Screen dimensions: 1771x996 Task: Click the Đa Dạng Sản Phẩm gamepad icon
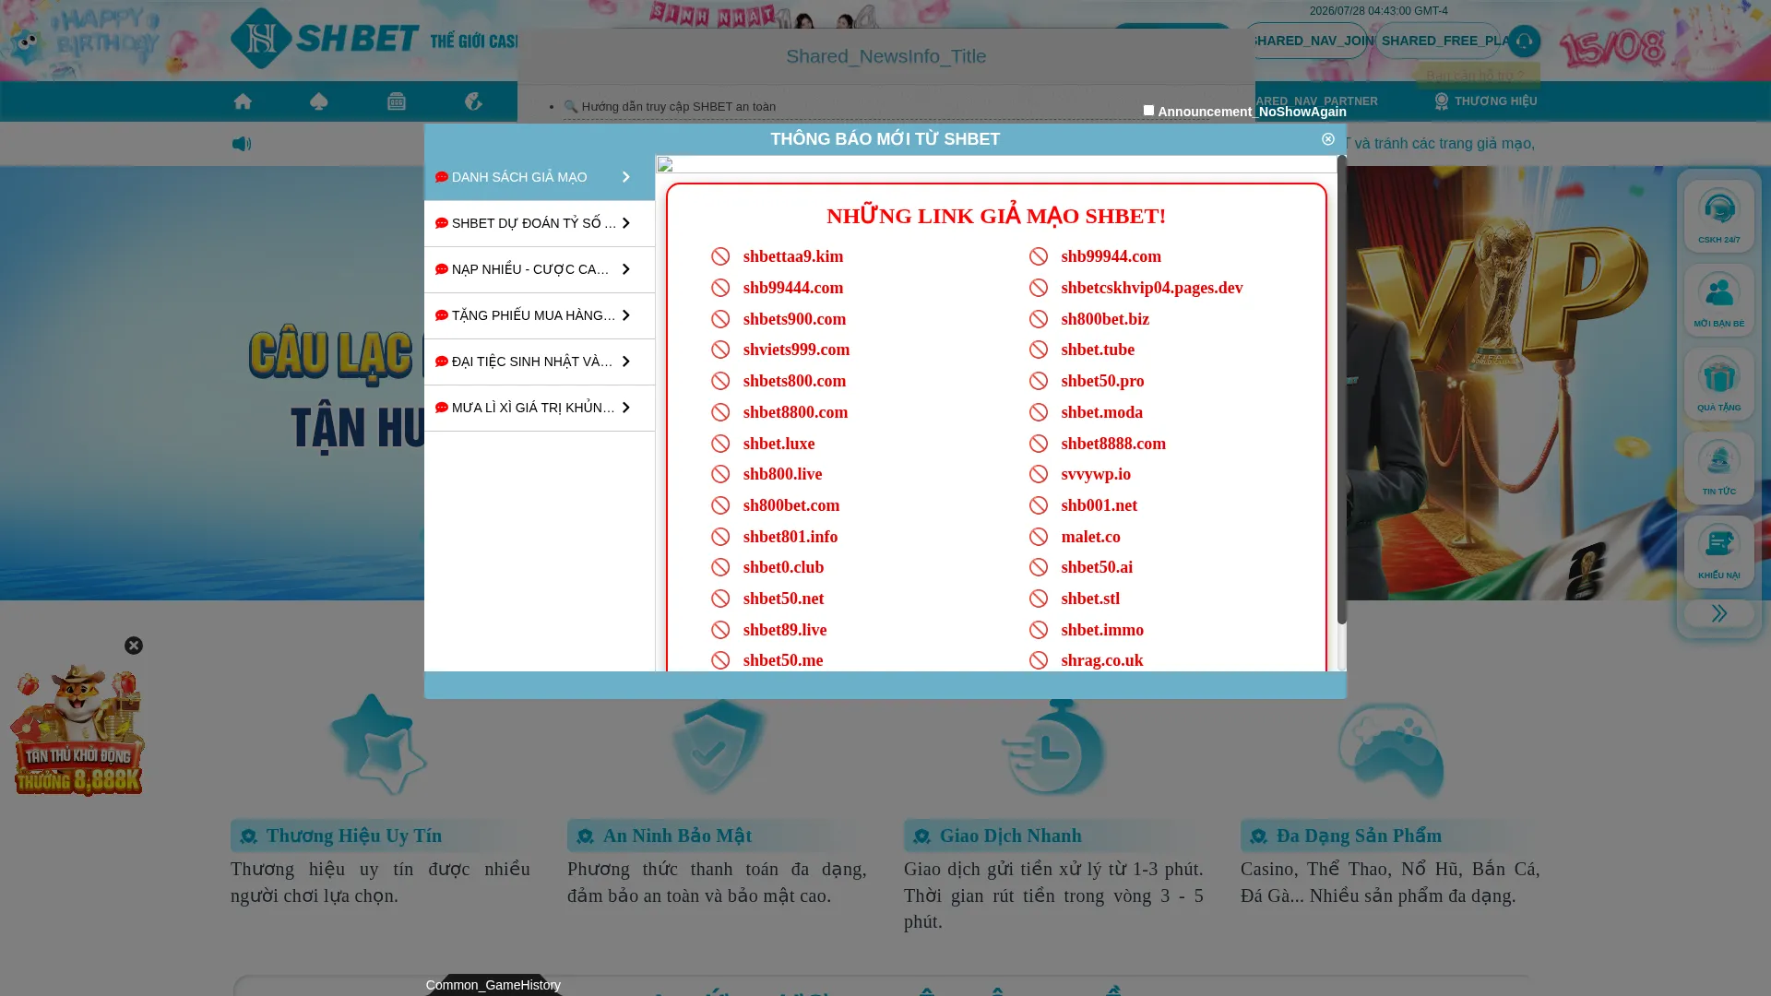1391,749
